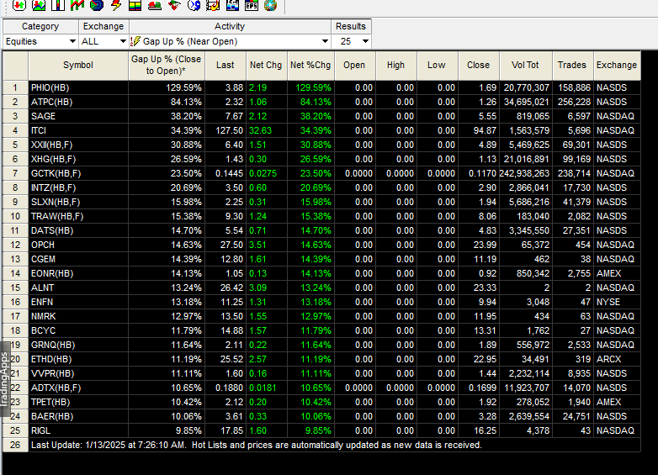Click the vertical color bars toolbar icon
The image size is (658, 475).
58,5
